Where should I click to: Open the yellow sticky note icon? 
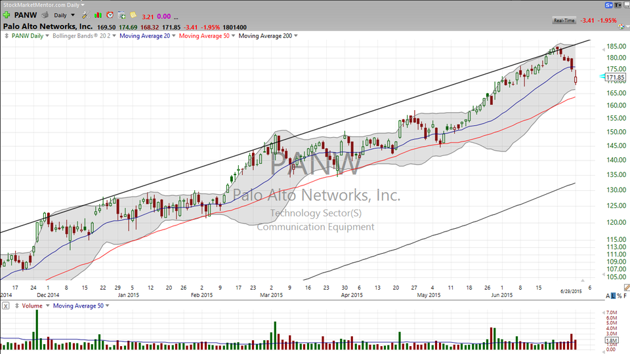[133, 15]
